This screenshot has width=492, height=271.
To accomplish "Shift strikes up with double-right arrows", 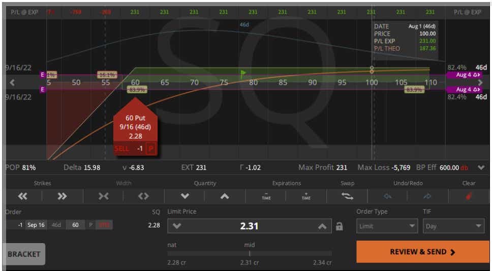I will (x=62, y=196).
